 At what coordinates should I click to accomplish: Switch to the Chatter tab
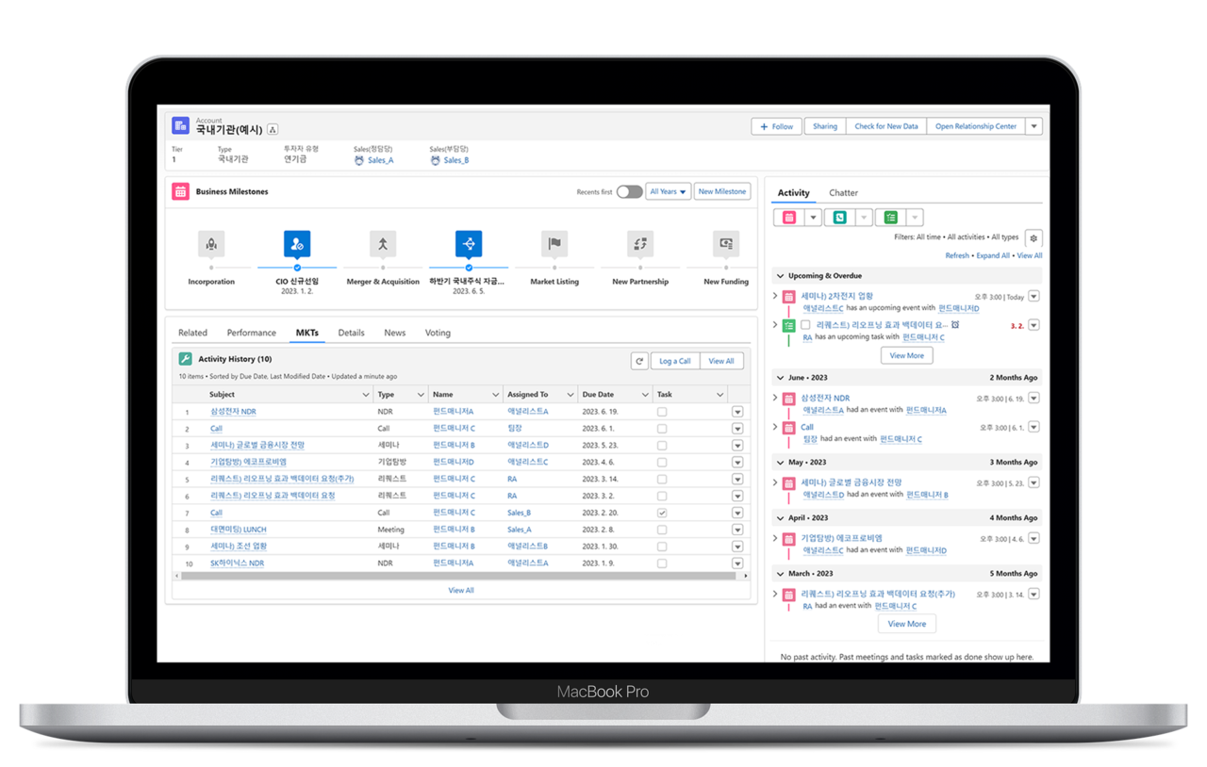point(843,193)
